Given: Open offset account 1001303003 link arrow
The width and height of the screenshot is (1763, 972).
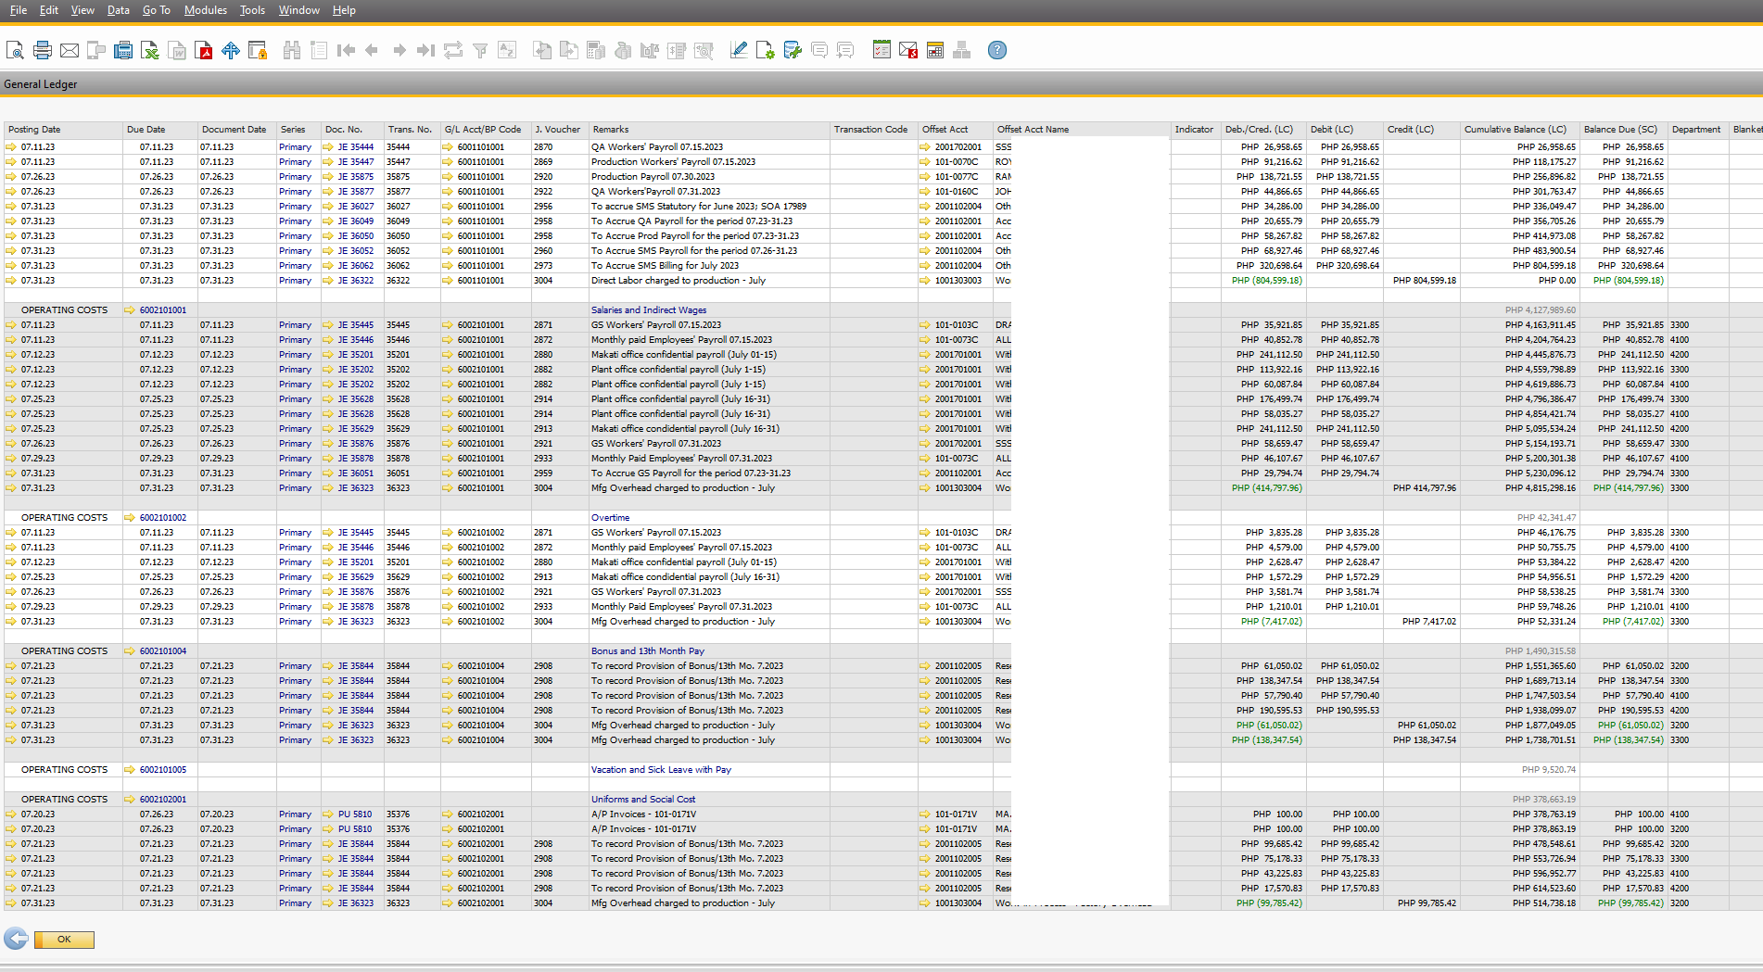Looking at the screenshot, I should point(925,281).
